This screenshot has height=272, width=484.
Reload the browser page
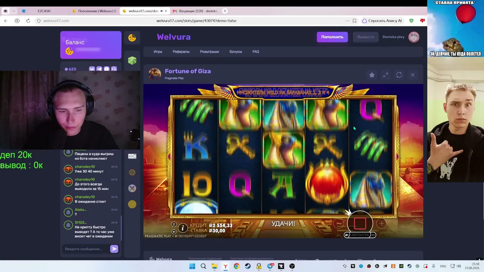point(28,21)
